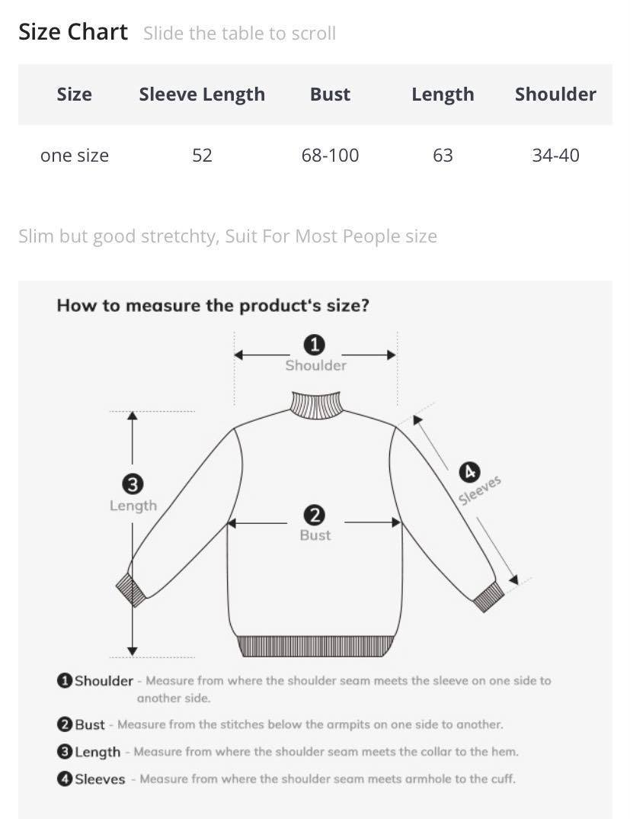Click the number 1 bullet beside Shoulder description

click(x=64, y=680)
